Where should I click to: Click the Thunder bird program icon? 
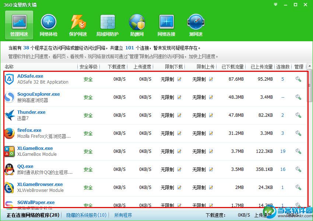pyautogui.click(x=10, y=115)
